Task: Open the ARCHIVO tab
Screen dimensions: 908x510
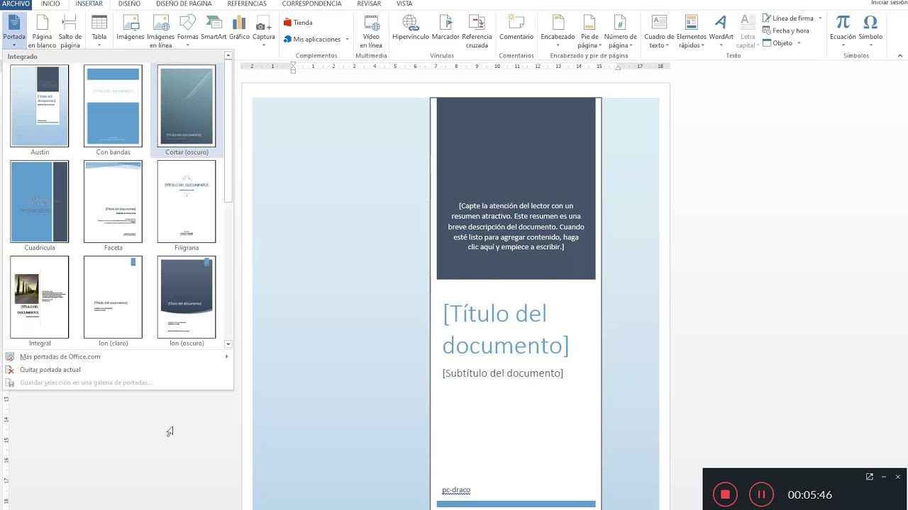Action: pos(16,4)
